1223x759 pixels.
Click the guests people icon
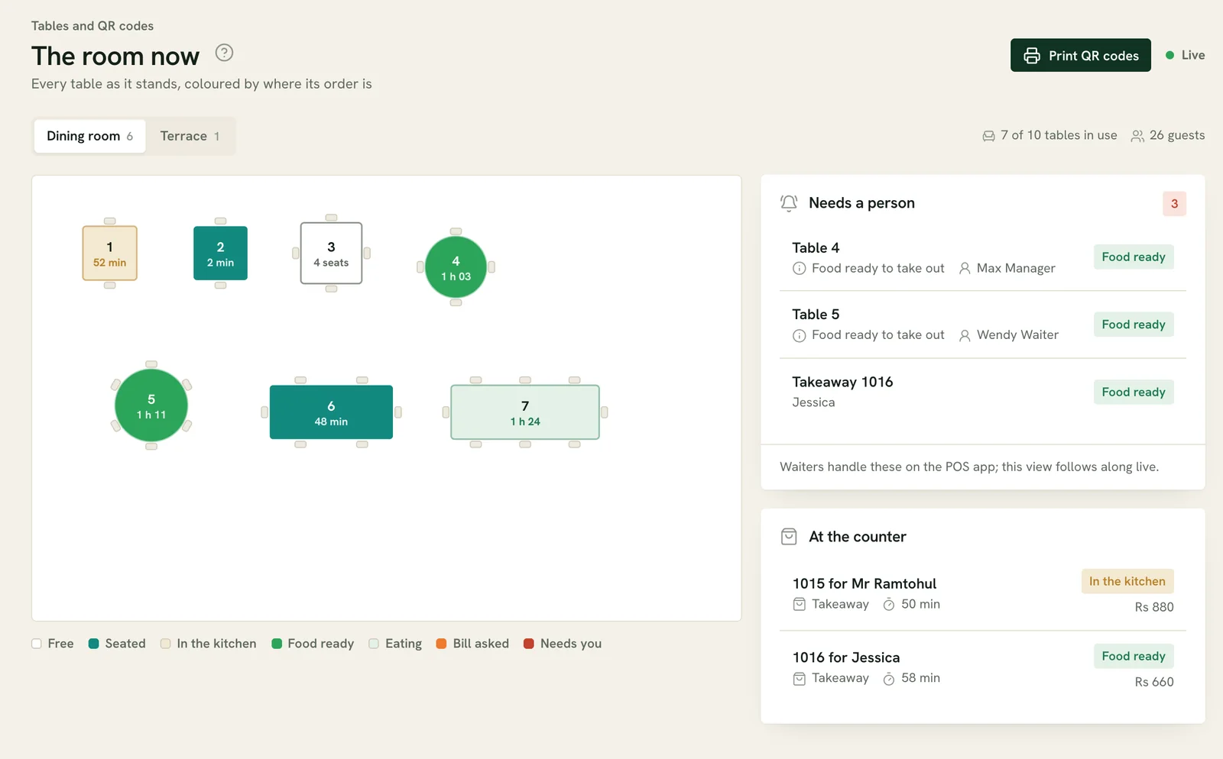point(1137,136)
